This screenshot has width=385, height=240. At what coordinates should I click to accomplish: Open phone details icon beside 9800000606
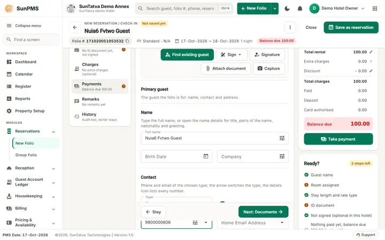tap(195, 222)
